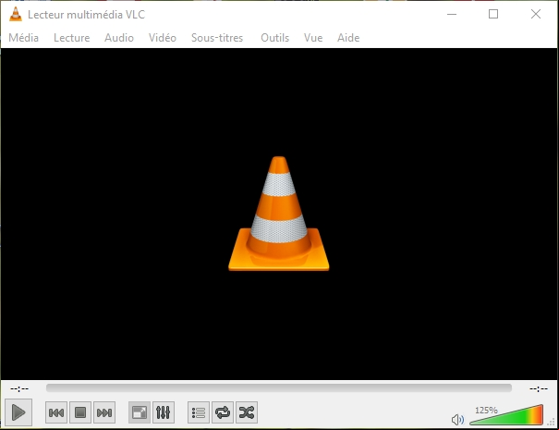Mute audio via speaker icon
This screenshot has height=430, width=559.
[457, 420]
